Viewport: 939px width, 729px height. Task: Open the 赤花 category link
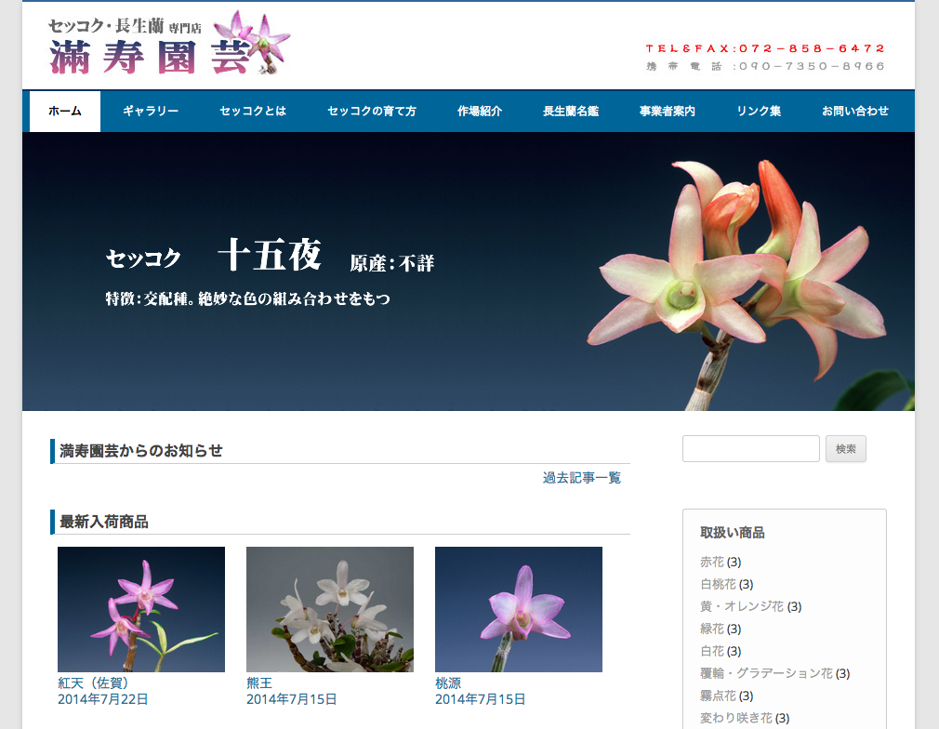click(x=712, y=563)
